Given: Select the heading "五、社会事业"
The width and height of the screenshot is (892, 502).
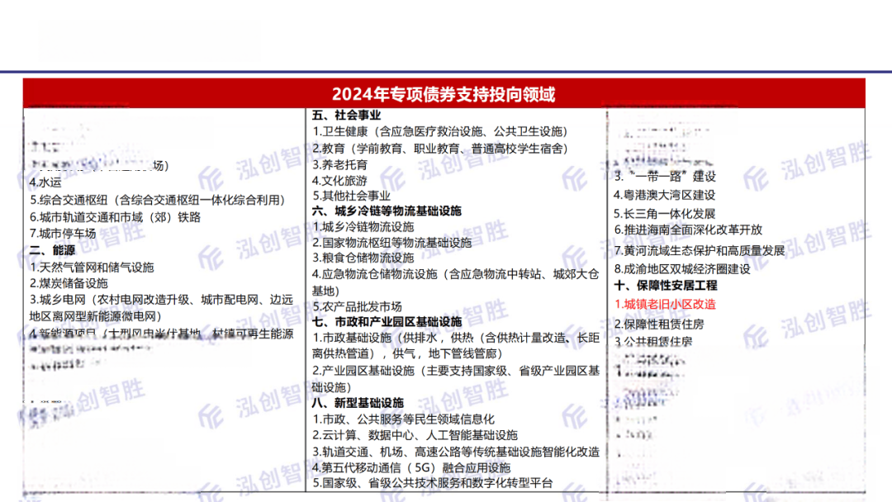Looking at the screenshot, I should click(346, 115).
